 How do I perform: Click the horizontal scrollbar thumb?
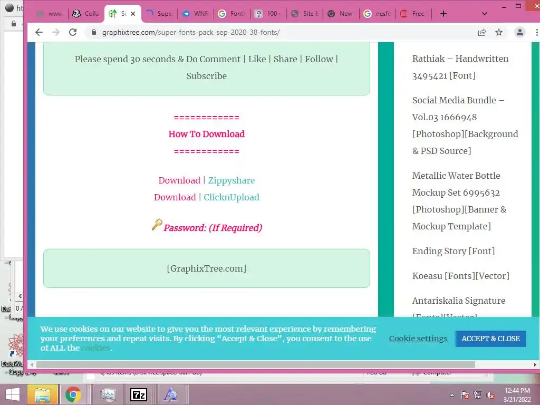pyautogui.click(x=256, y=365)
